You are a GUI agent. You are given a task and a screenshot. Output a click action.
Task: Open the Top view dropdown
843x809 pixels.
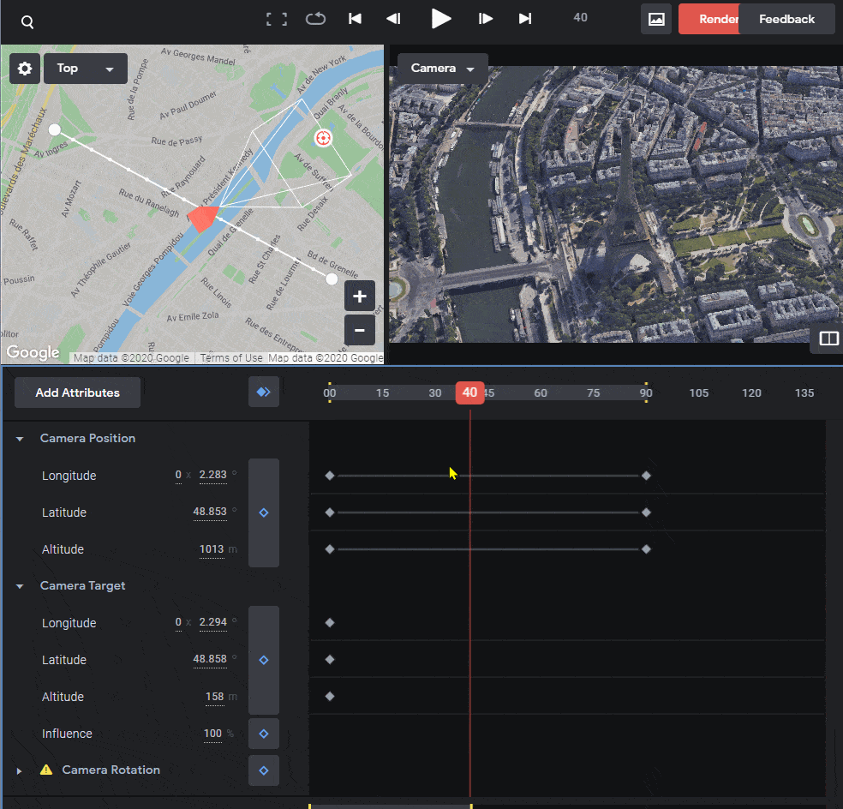(x=86, y=69)
